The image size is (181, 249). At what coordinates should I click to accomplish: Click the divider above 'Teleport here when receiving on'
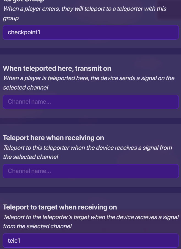(91, 121)
